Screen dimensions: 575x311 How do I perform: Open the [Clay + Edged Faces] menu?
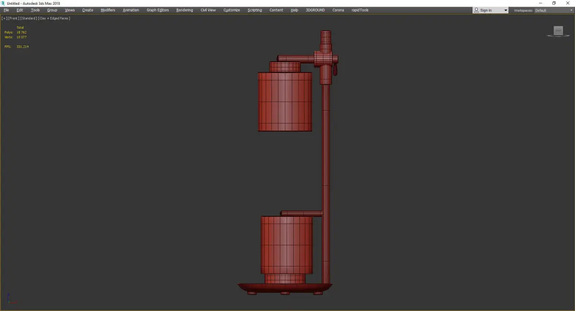click(54, 18)
